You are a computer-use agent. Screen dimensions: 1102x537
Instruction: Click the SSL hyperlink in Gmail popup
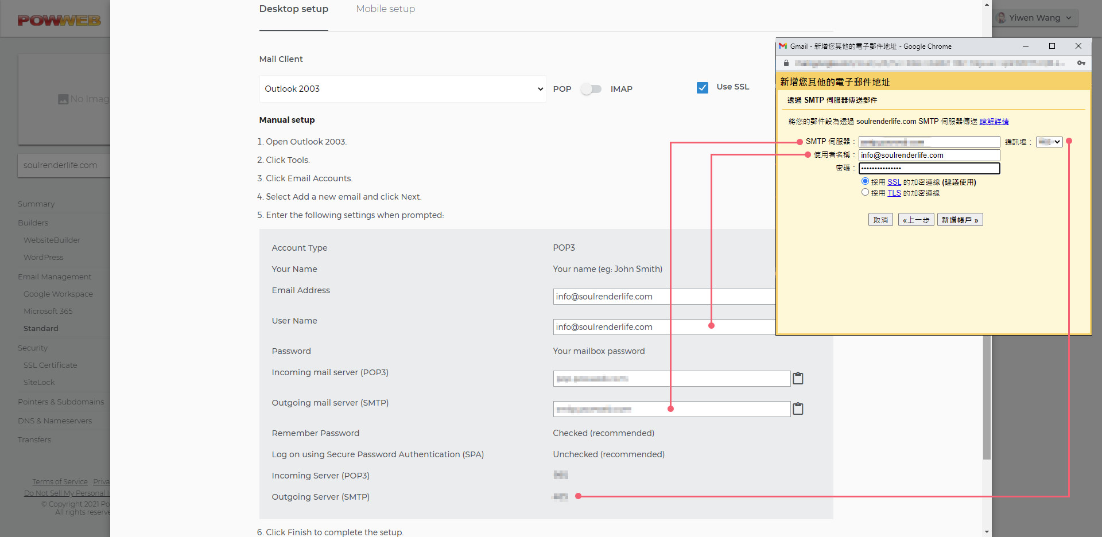[x=894, y=182]
